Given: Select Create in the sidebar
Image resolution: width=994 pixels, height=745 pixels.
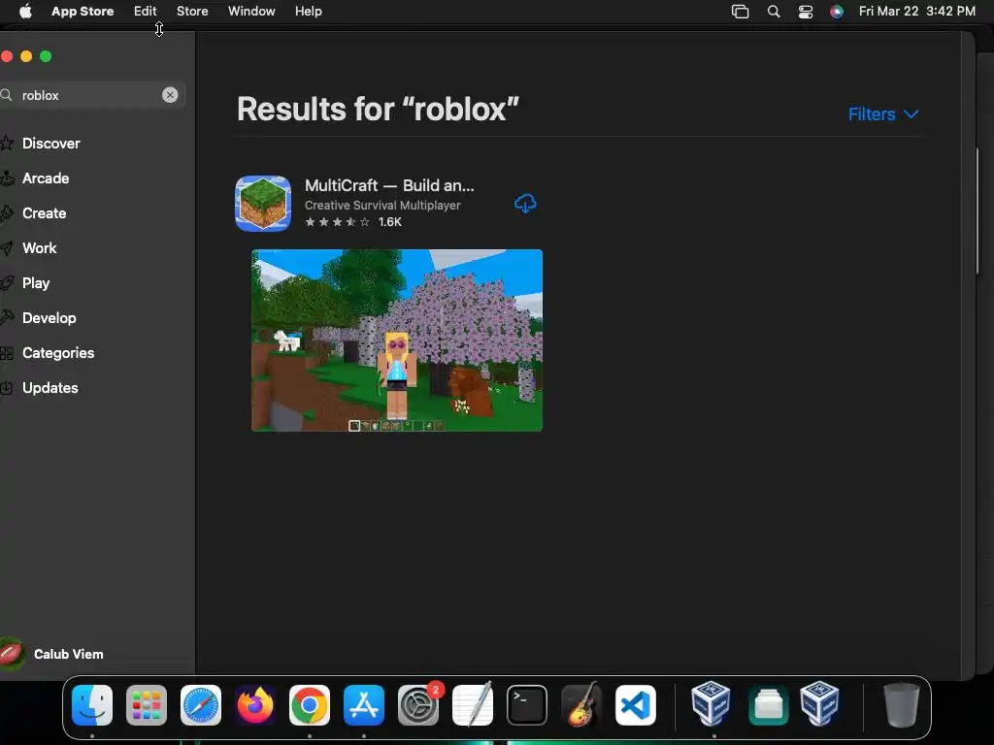Looking at the screenshot, I should click(x=44, y=212).
